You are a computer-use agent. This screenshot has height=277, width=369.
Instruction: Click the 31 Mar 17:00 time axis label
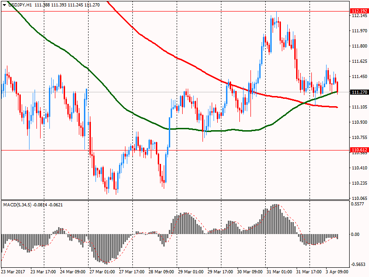pyautogui.click(x=309, y=272)
